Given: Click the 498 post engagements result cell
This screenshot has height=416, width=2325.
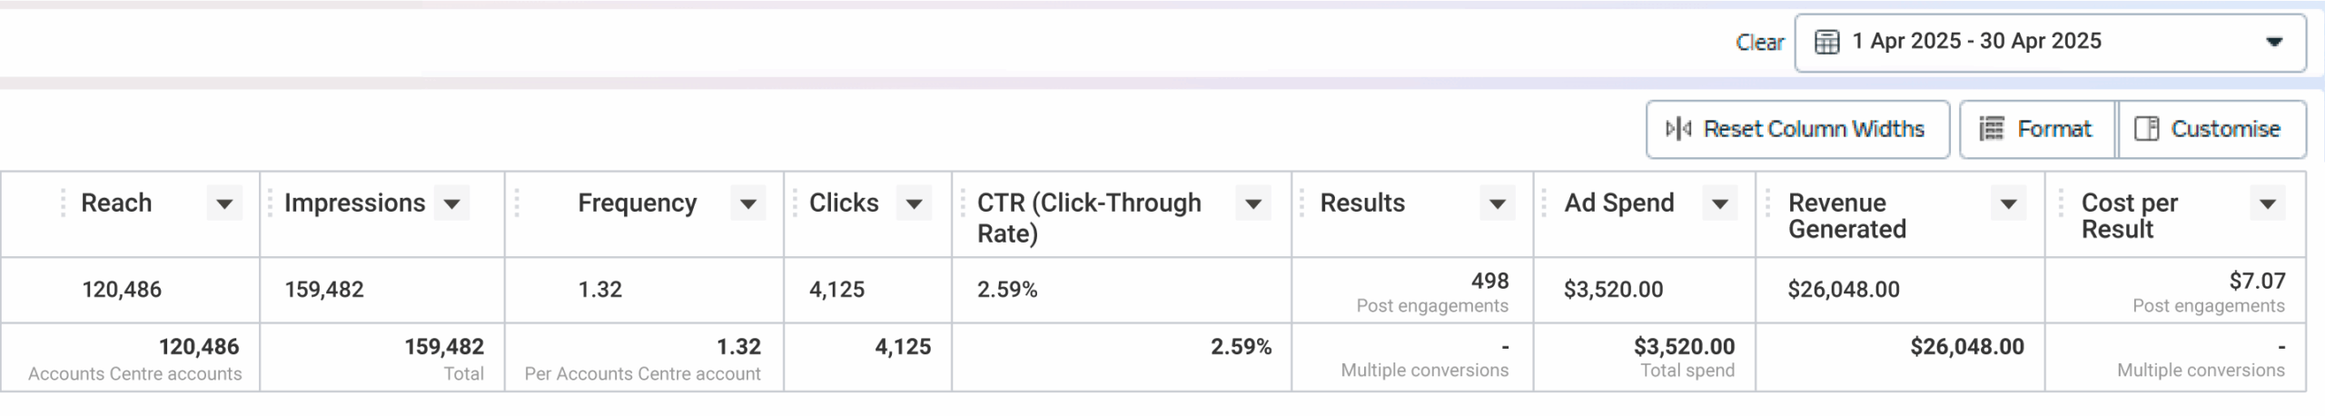Looking at the screenshot, I should [1412, 291].
